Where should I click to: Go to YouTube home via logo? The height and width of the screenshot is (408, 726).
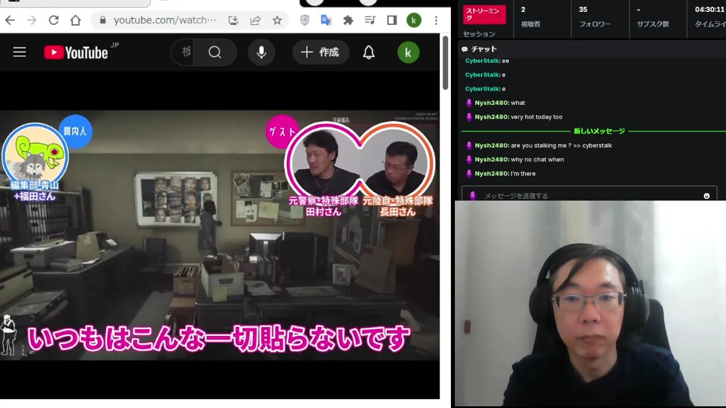click(76, 52)
